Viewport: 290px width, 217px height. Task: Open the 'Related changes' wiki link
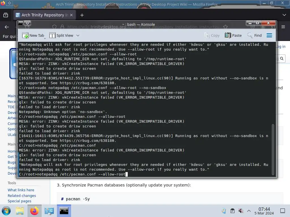tap(22, 196)
